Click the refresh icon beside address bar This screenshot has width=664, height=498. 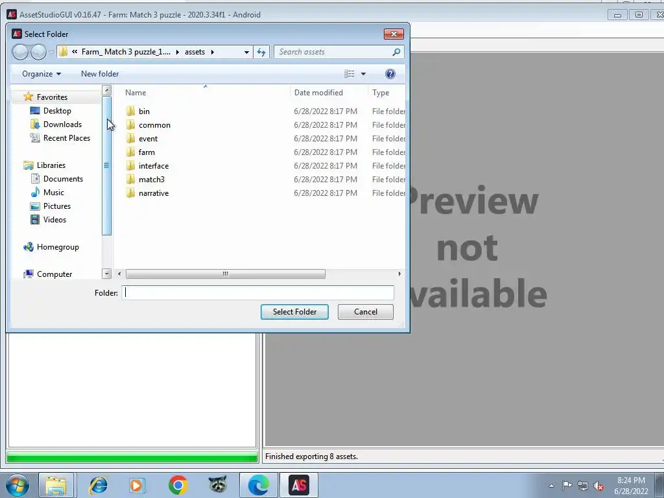(x=261, y=52)
